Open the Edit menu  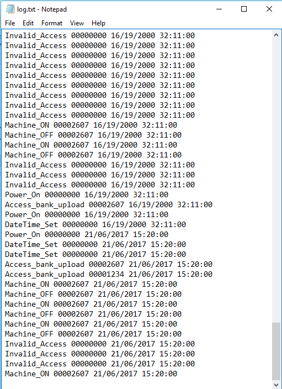point(28,23)
